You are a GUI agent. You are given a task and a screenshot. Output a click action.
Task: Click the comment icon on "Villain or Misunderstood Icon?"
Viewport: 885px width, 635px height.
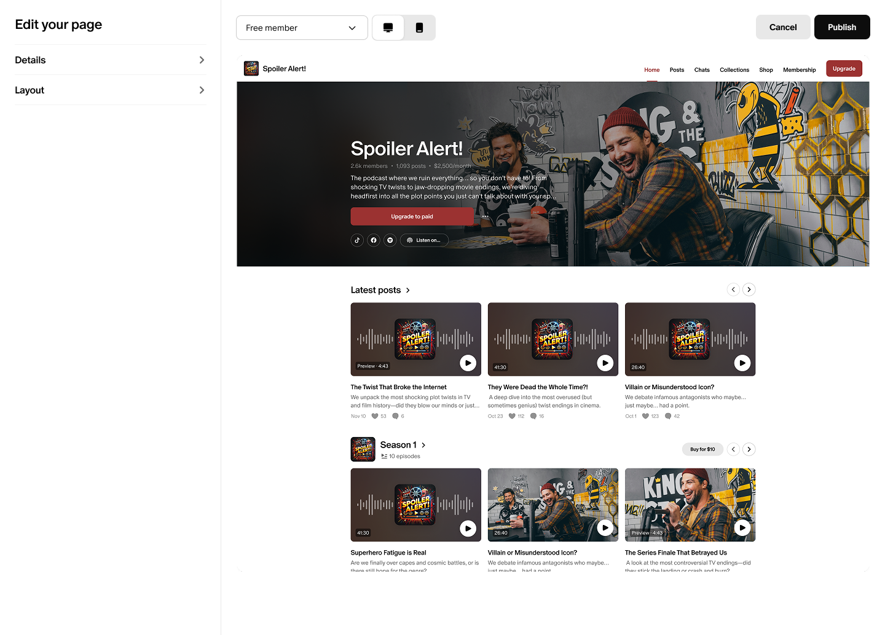point(669,416)
